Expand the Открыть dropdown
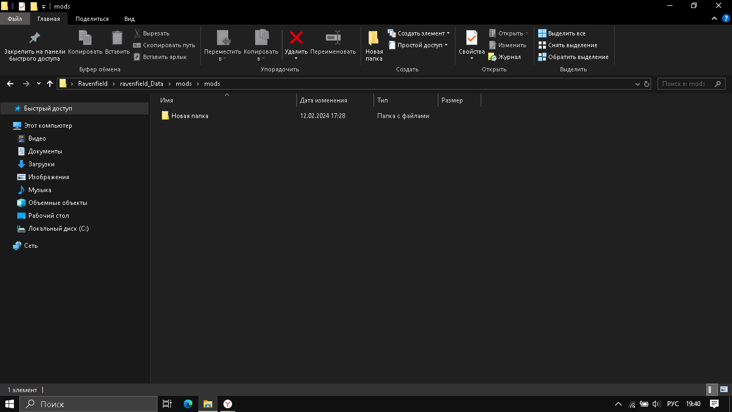The width and height of the screenshot is (732, 412). pyautogui.click(x=526, y=33)
